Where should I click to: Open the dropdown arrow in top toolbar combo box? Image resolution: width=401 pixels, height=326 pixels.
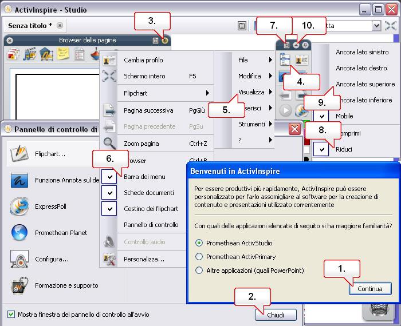(376, 26)
